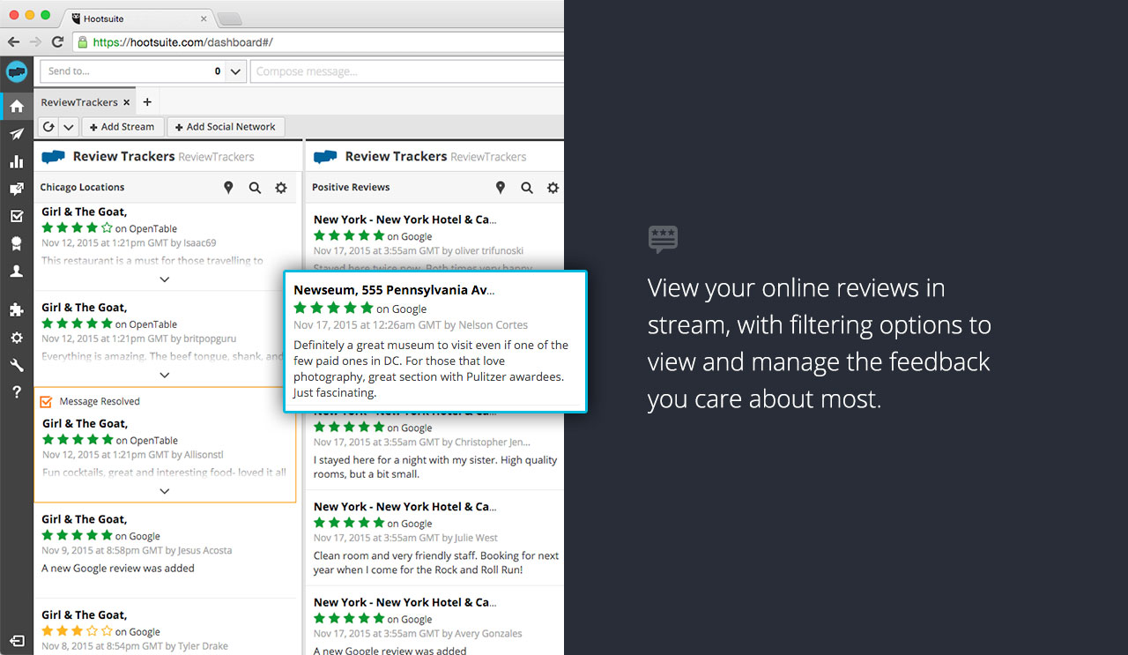Click the Positive Reviews stream title
1128x655 pixels.
pos(351,187)
